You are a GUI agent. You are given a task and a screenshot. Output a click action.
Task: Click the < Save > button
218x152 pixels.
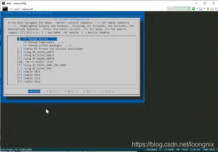point(89,92)
